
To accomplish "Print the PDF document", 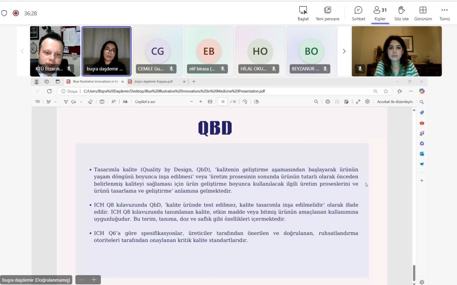I will click(328, 101).
